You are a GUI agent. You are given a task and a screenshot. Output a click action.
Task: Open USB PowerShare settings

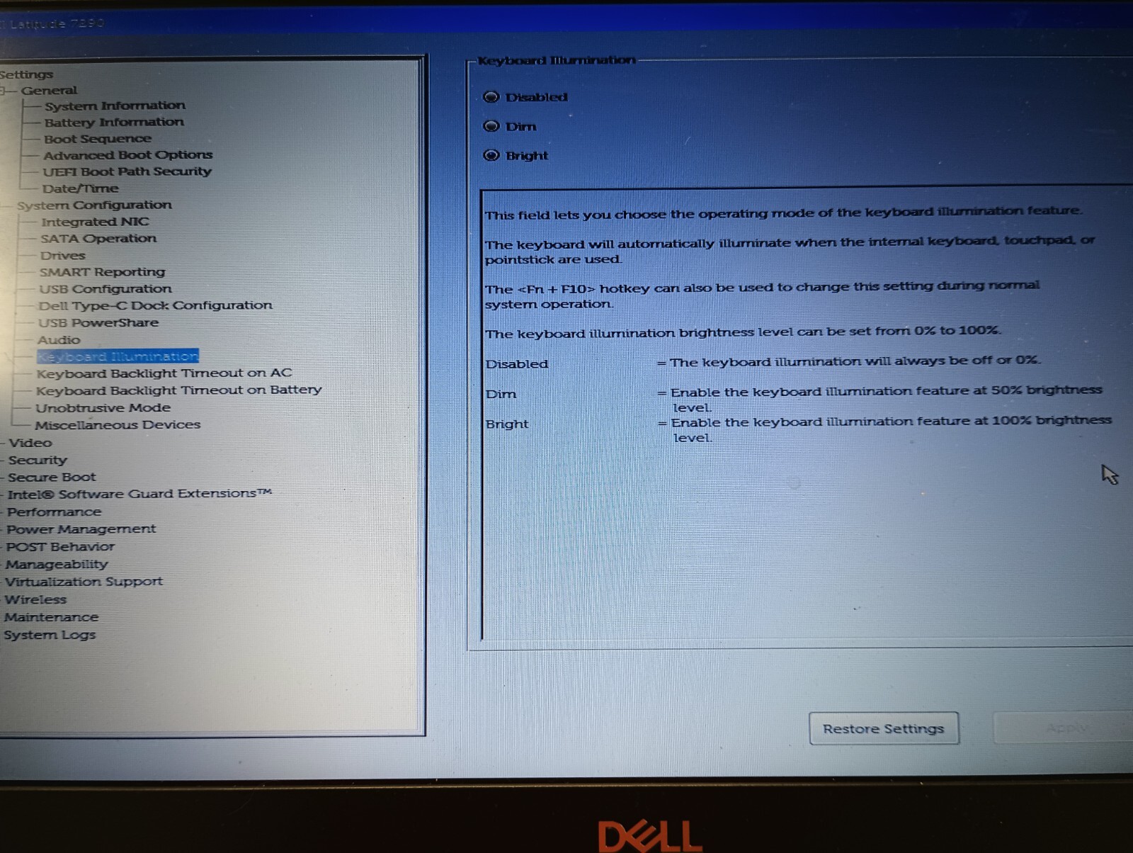tap(98, 323)
